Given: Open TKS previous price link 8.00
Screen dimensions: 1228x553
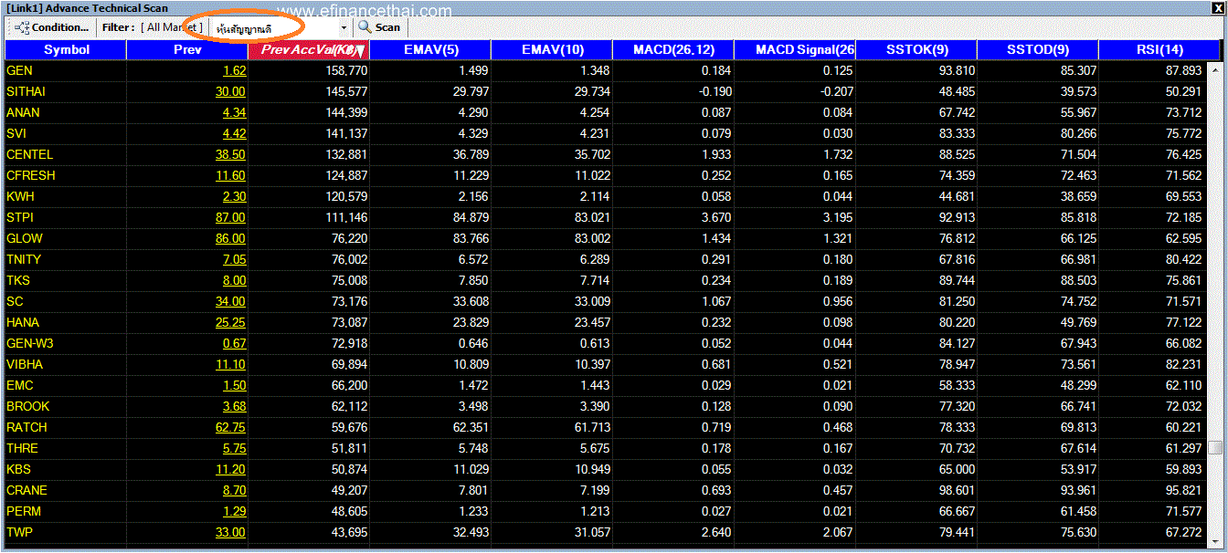Looking at the screenshot, I should pos(234,280).
